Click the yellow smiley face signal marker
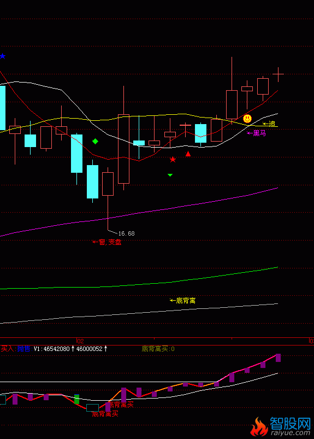Screen dimensions: 314x439 247,119
